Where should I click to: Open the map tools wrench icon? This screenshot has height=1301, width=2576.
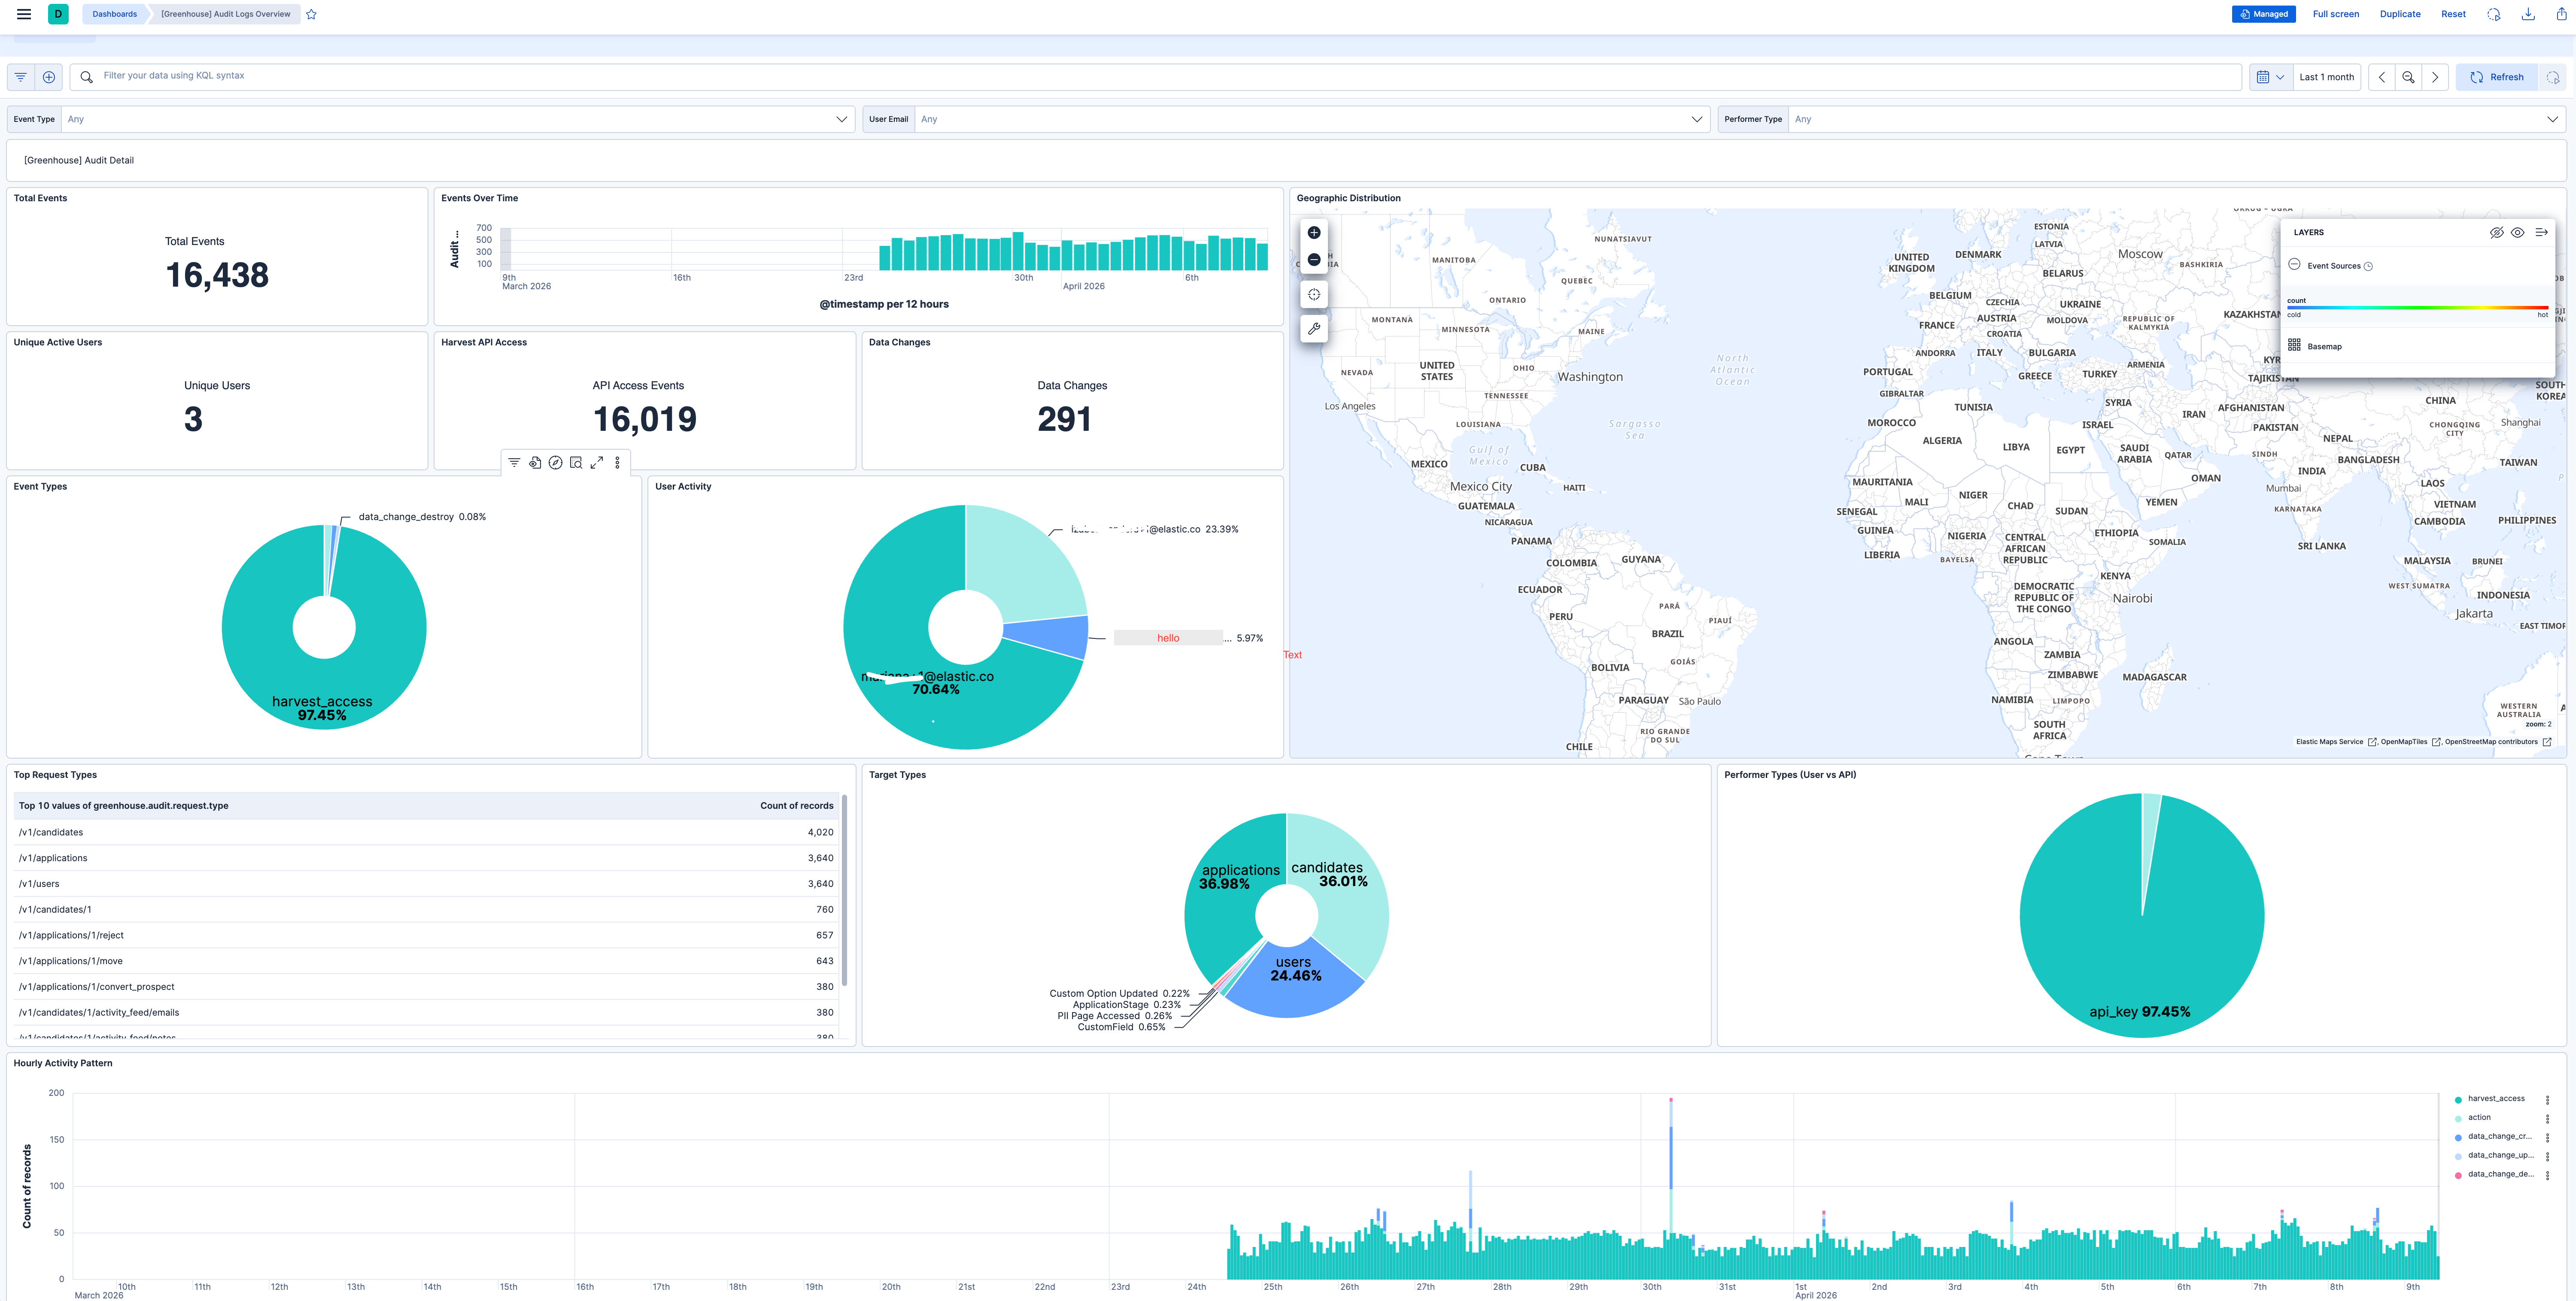[x=1314, y=329]
